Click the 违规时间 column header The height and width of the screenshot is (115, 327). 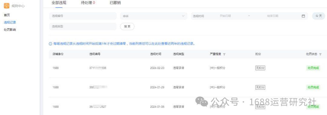pos(156,54)
